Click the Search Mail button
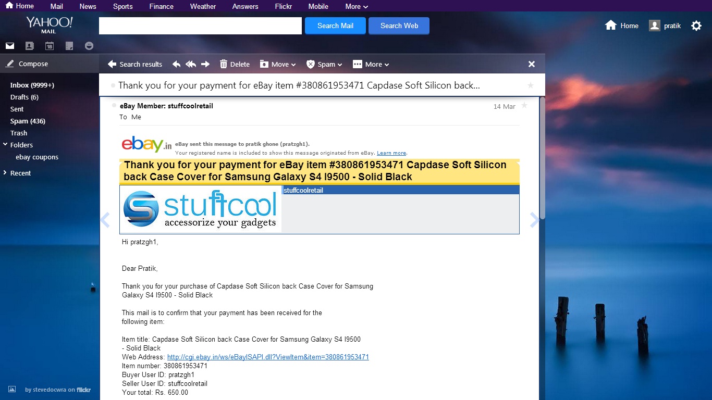Image resolution: width=712 pixels, height=400 pixels. 335,26
